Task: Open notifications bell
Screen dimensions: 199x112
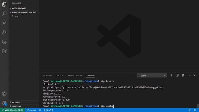Action: click(x=195, y=110)
